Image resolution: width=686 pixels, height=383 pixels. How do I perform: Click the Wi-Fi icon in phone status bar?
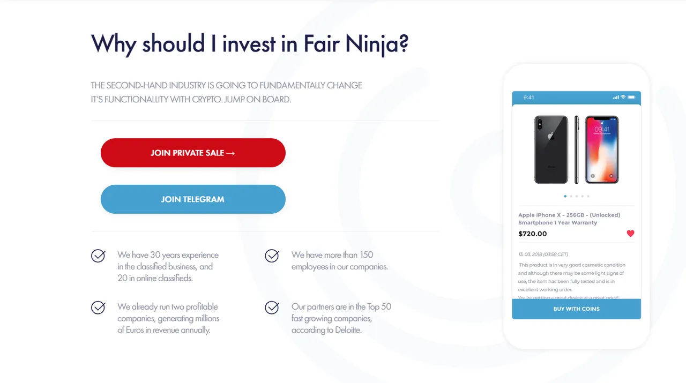coord(623,97)
